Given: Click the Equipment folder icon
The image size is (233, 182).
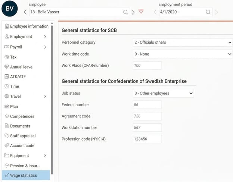Looking at the screenshot, I should 7,156.
